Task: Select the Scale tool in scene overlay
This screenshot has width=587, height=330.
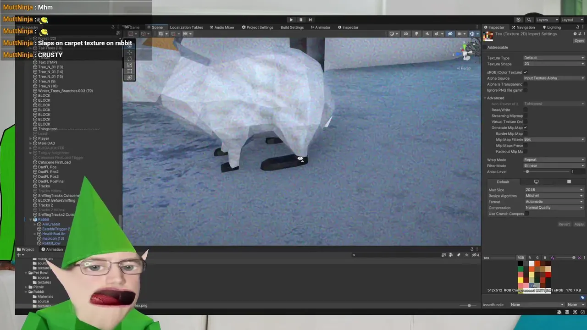Action: click(x=129, y=65)
